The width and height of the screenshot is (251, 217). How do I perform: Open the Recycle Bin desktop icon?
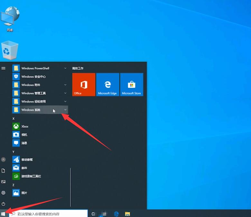[x=10, y=50]
